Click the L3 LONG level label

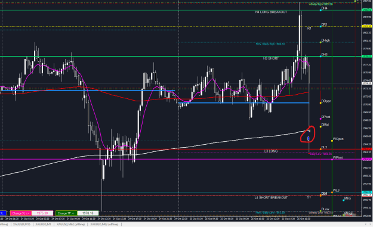pyautogui.click(x=271, y=151)
